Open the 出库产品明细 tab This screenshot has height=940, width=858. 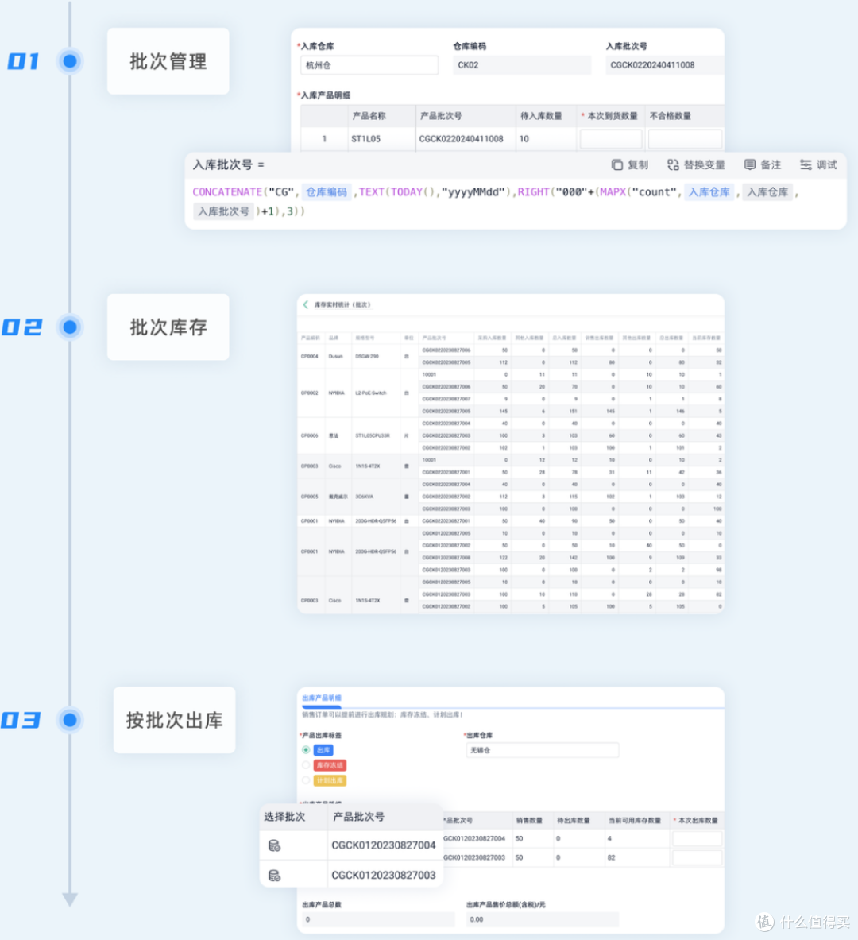(x=322, y=698)
